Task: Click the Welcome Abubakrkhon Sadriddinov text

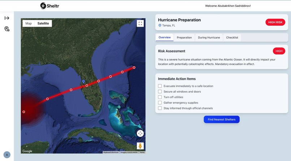Action: pyautogui.click(x=228, y=6)
